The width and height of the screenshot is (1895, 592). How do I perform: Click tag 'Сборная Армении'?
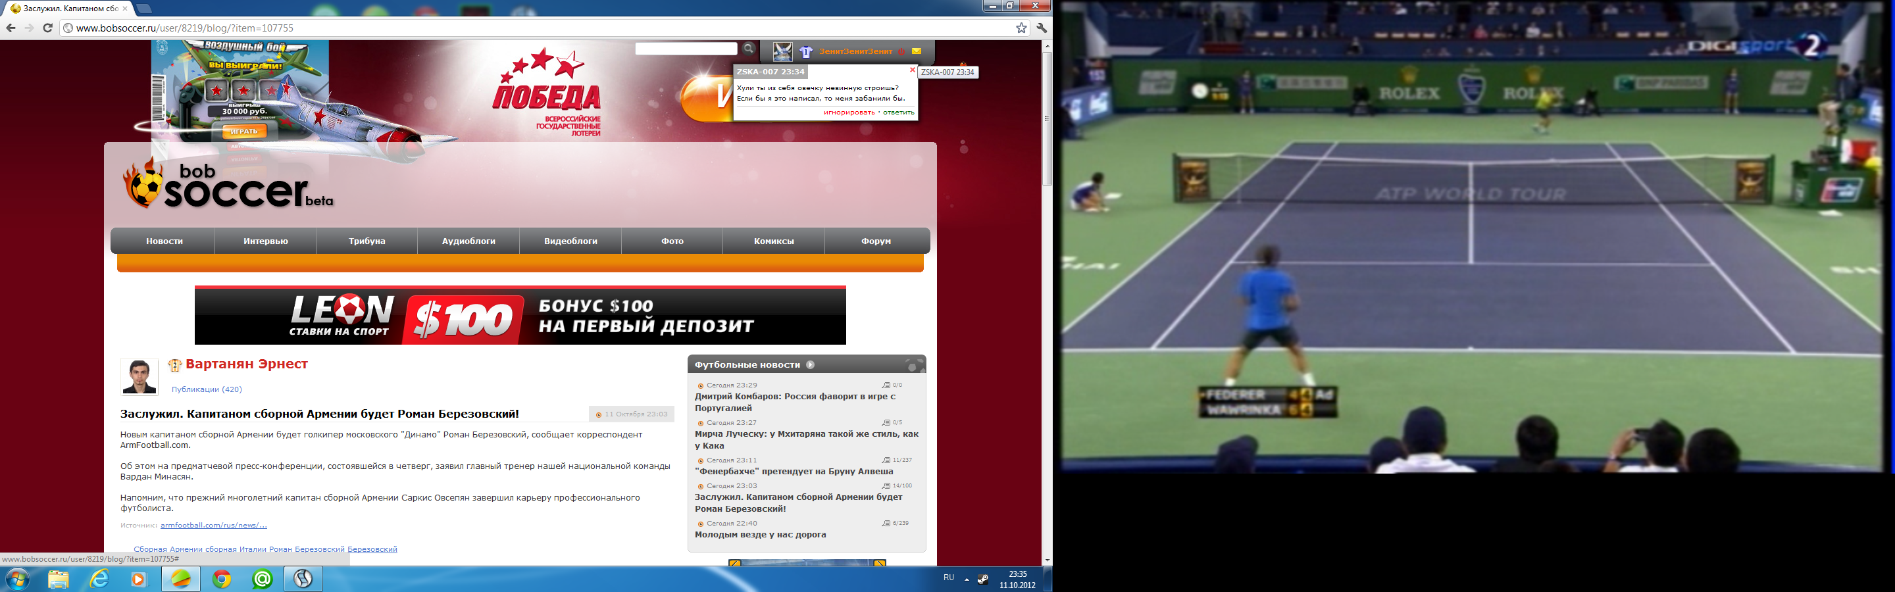pos(168,549)
